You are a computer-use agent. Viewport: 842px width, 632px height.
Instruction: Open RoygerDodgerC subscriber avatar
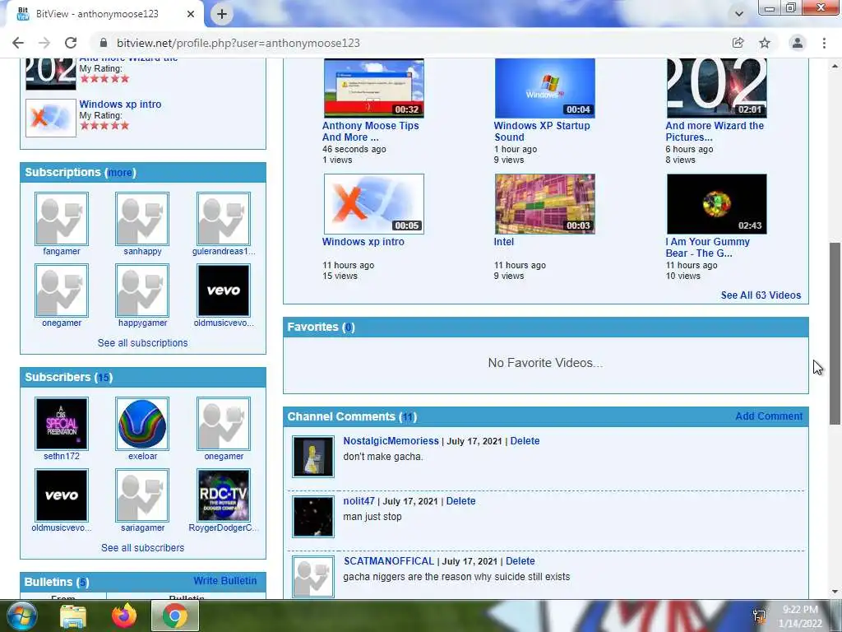224,495
